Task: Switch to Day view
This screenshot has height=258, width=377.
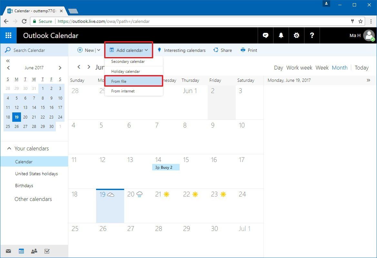Action: (x=278, y=68)
